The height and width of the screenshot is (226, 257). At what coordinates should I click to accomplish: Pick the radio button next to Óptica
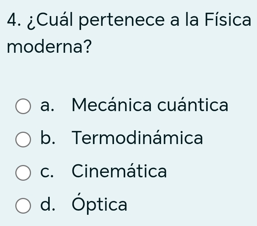click(23, 206)
